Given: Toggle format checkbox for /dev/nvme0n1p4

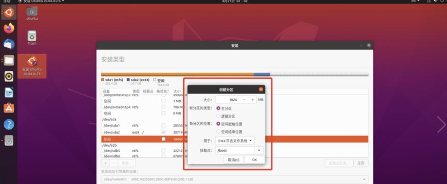Looking at the screenshot, I should click(164, 107).
